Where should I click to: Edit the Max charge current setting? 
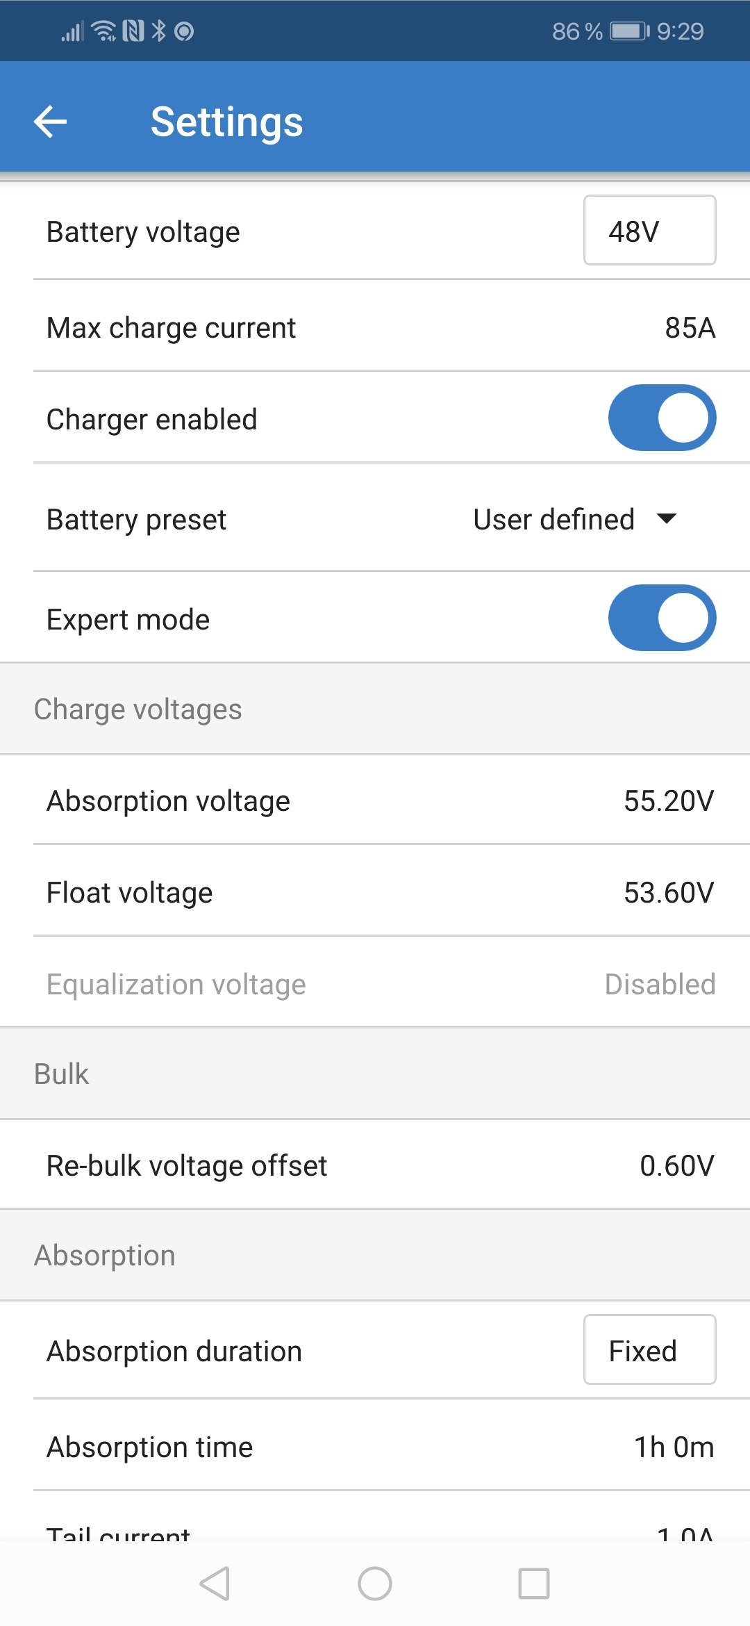click(375, 327)
